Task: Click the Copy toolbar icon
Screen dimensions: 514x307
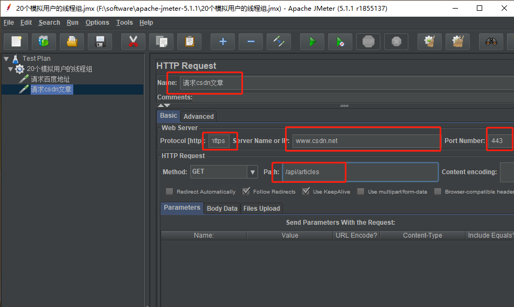Action: coord(161,41)
